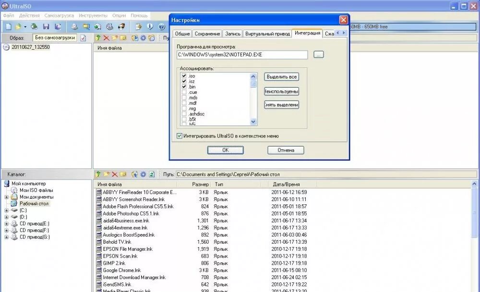
Task: Click the Mount to virtual drive icon
Action: tap(109, 27)
